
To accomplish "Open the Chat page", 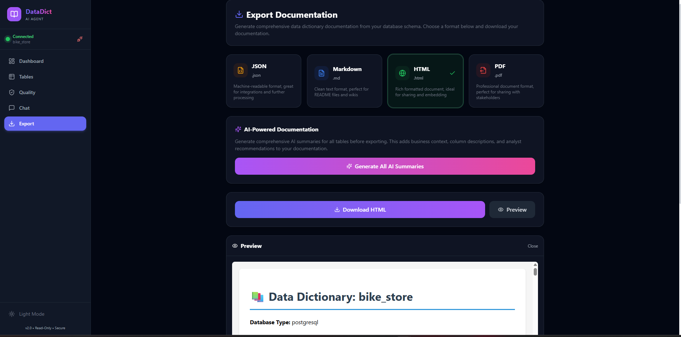I will 45,108.
